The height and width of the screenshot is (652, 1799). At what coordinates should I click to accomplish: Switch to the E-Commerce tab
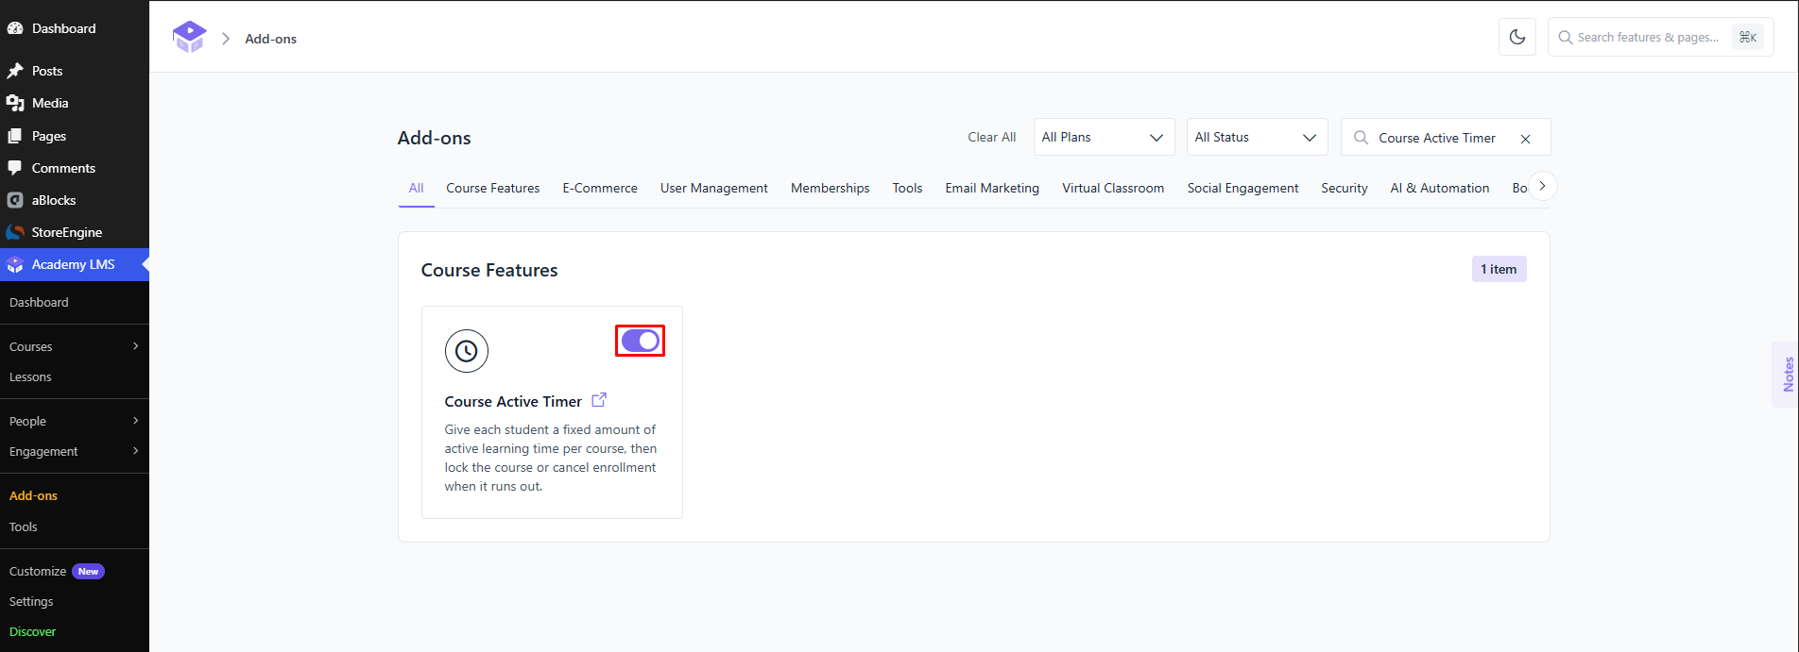tap(600, 188)
